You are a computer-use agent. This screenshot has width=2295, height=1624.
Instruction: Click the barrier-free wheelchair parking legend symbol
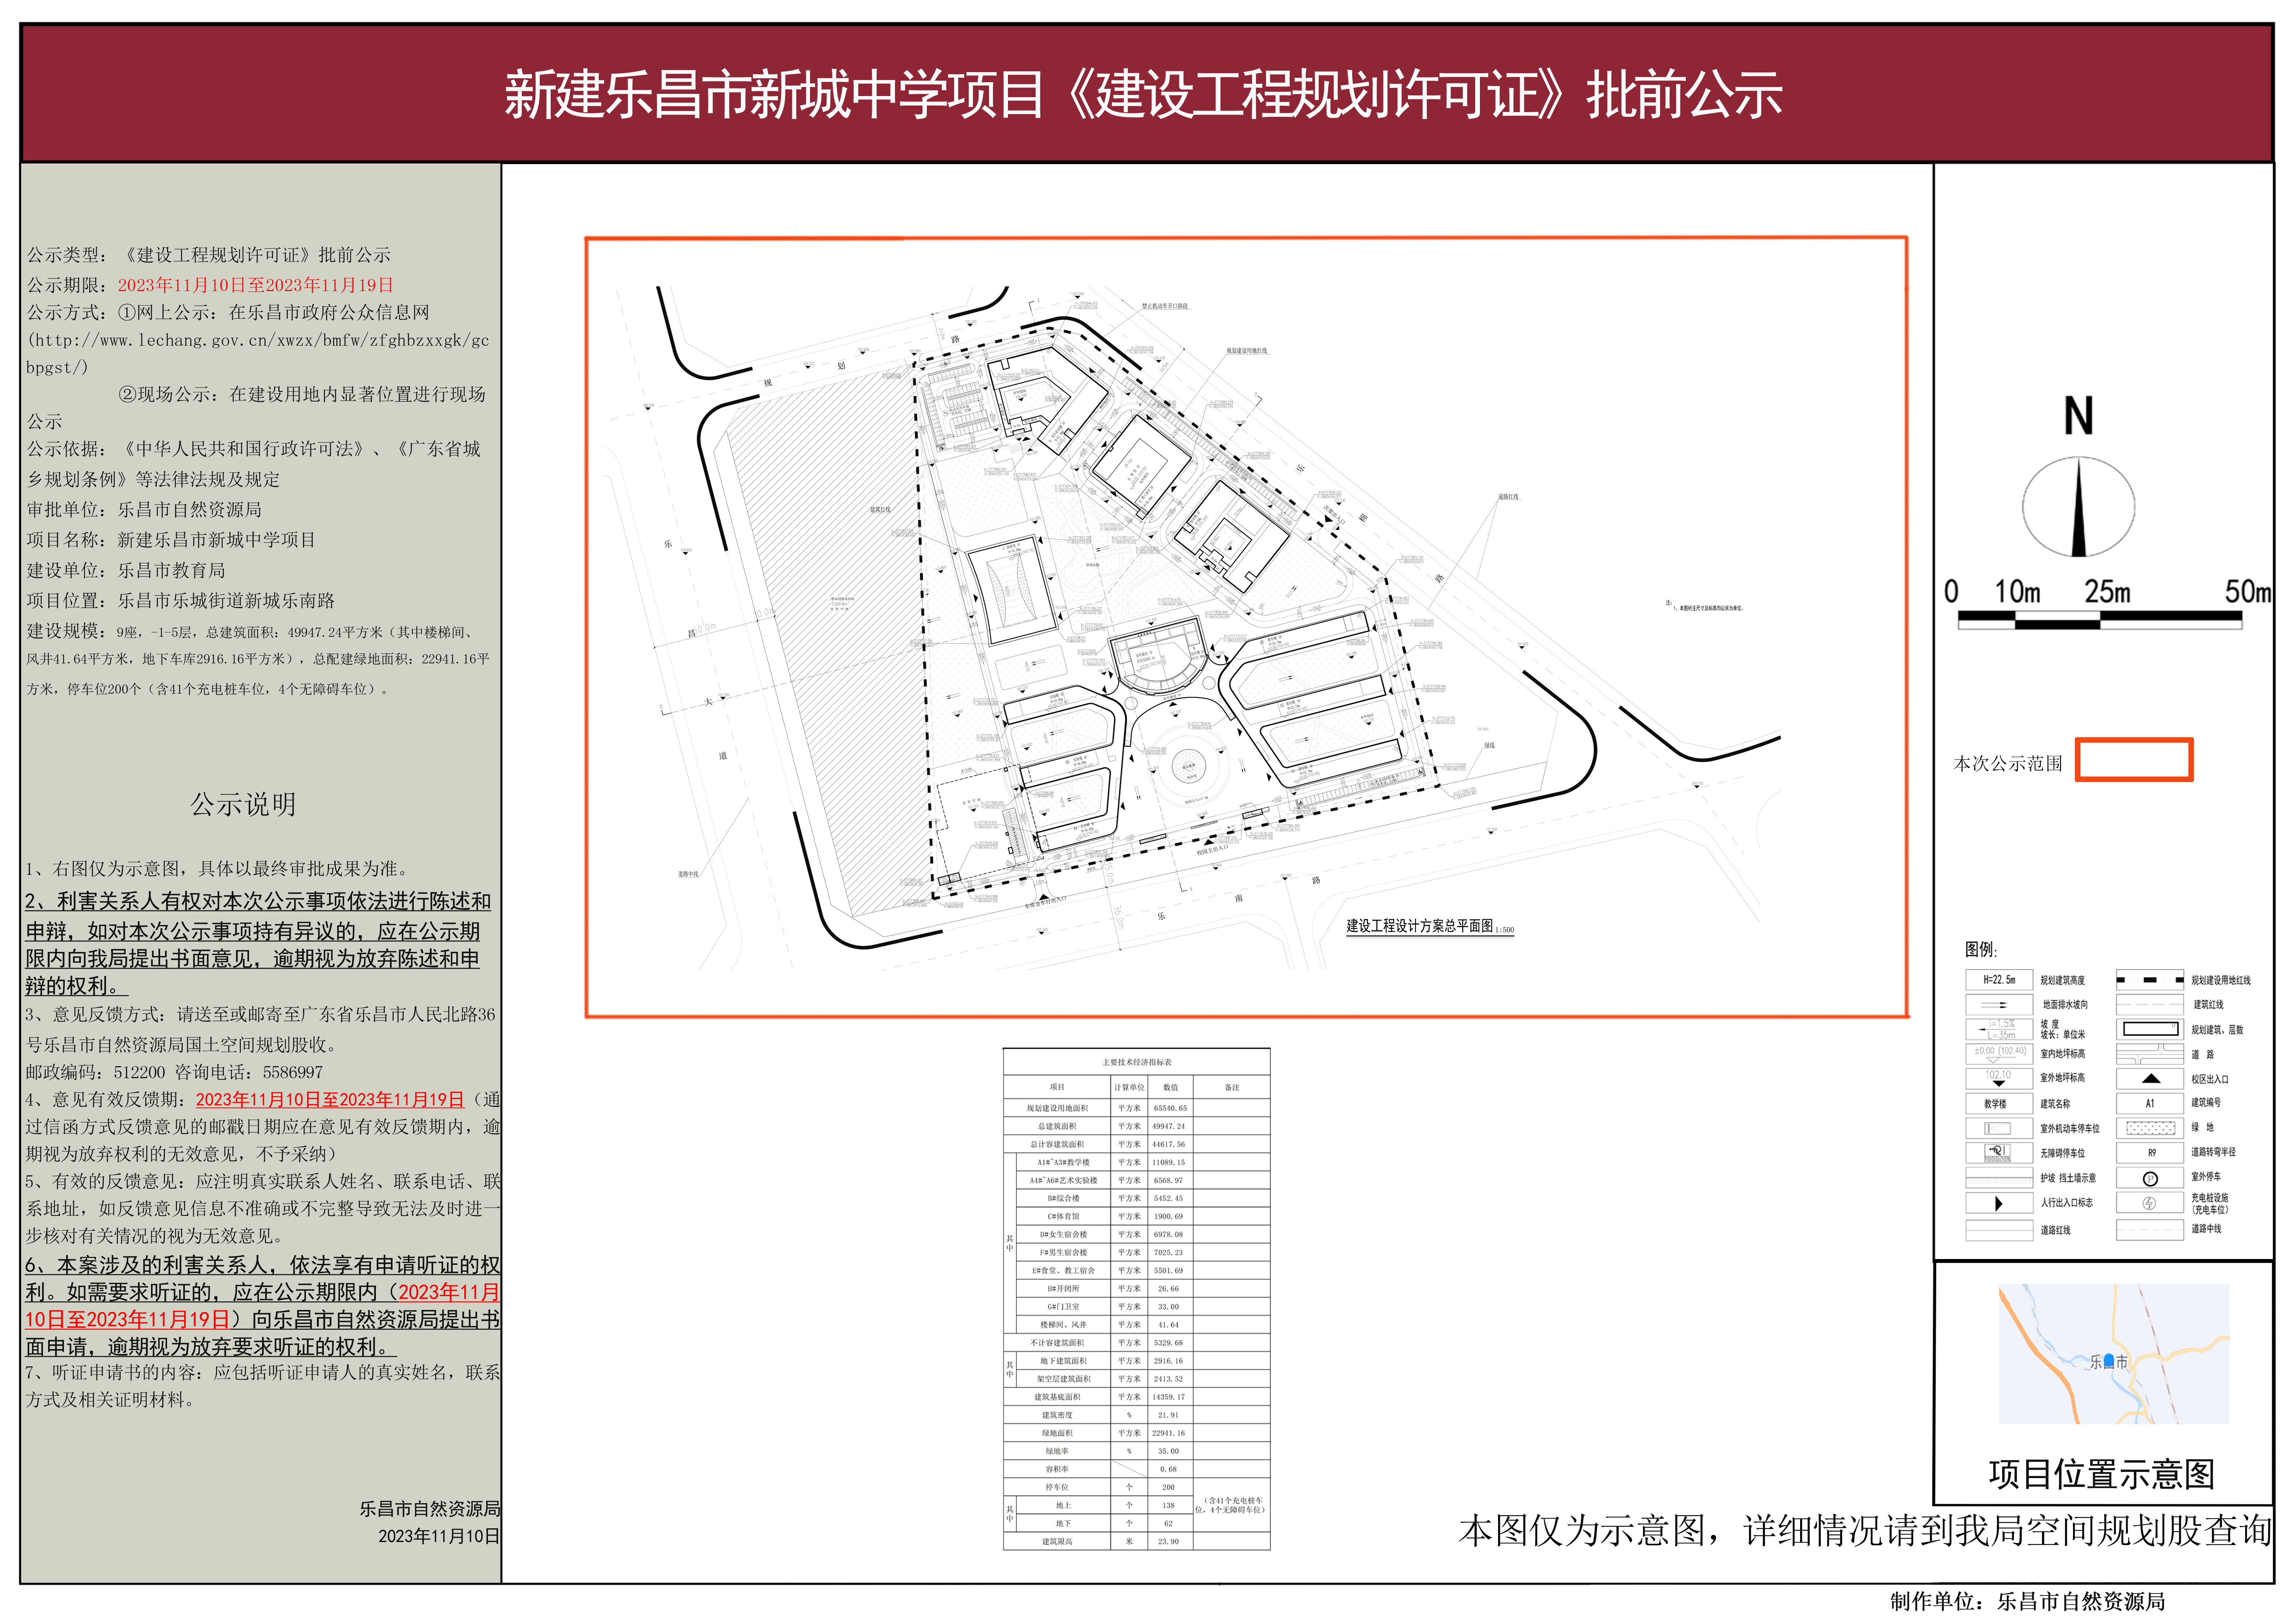click(x=1999, y=1153)
